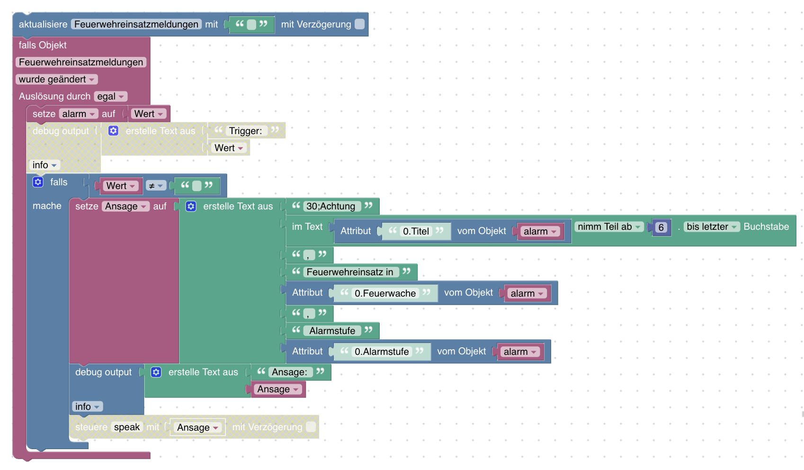Open Ansage dropdown below Ansage: text

tap(278, 389)
